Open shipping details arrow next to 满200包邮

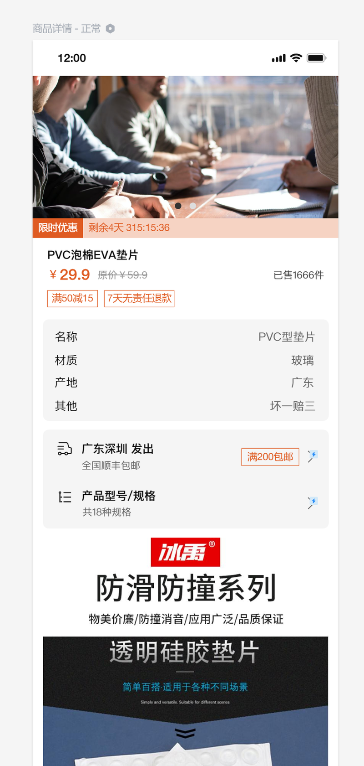tap(313, 456)
